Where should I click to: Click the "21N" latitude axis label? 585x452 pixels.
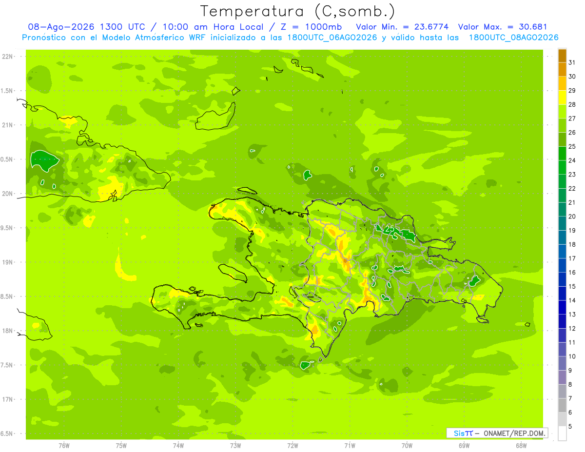point(8,125)
